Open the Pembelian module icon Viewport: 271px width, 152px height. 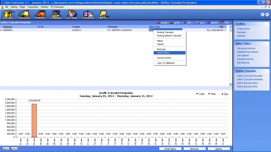pos(56,14)
